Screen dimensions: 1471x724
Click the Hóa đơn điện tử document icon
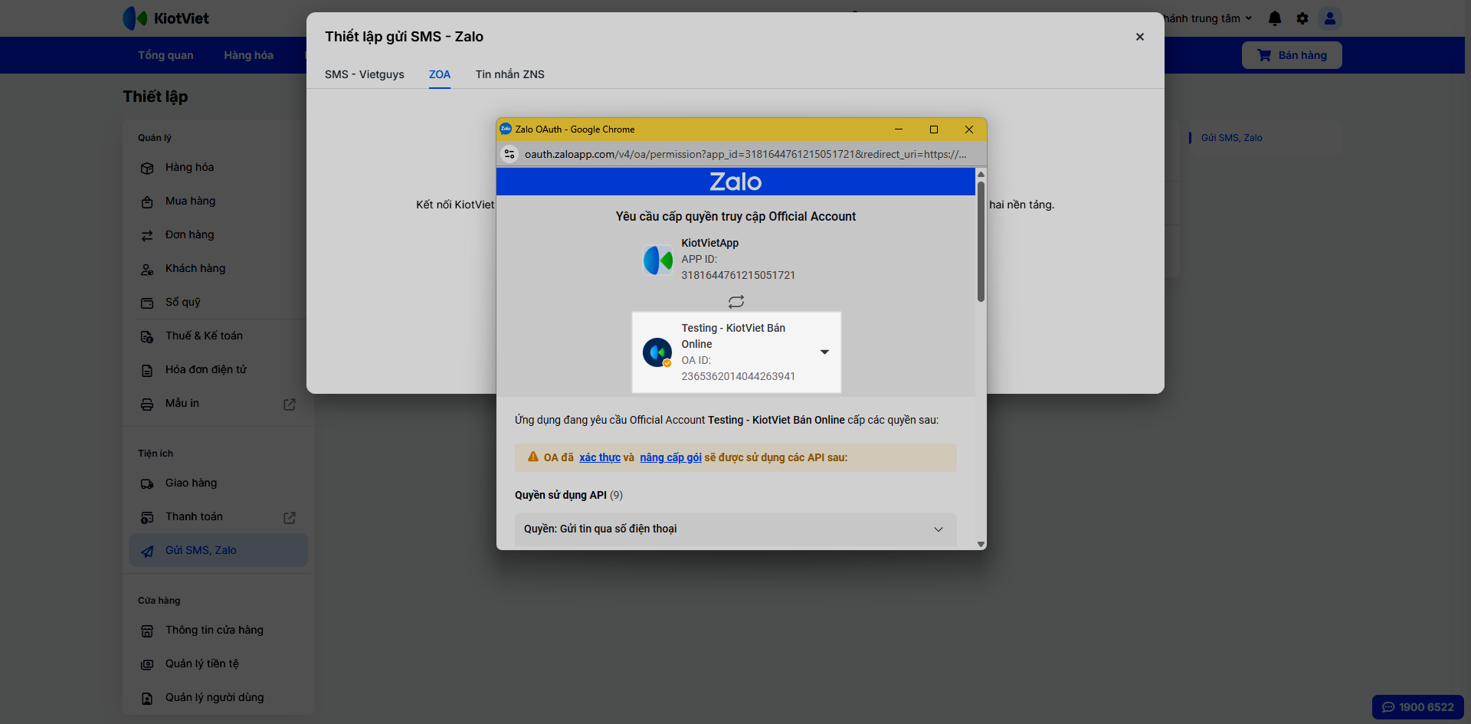point(147,370)
